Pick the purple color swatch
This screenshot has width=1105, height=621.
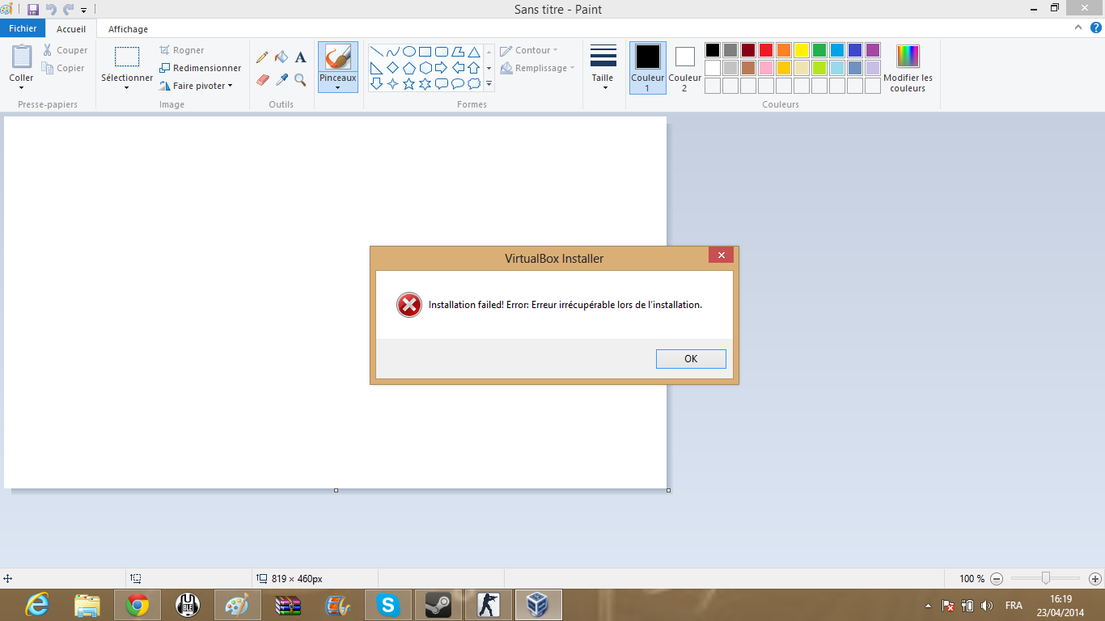pos(873,50)
